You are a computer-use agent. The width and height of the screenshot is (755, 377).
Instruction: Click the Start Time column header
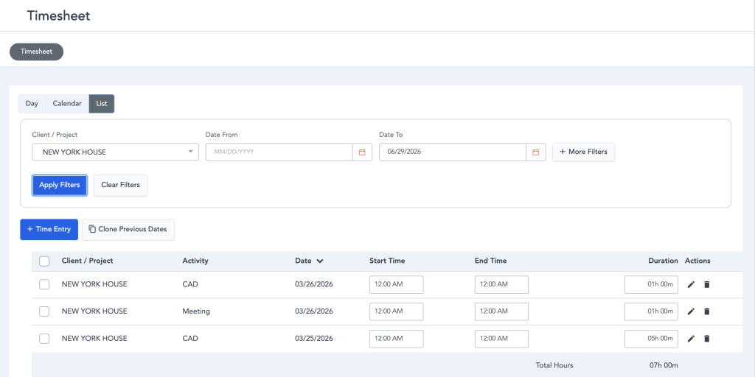click(387, 261)
